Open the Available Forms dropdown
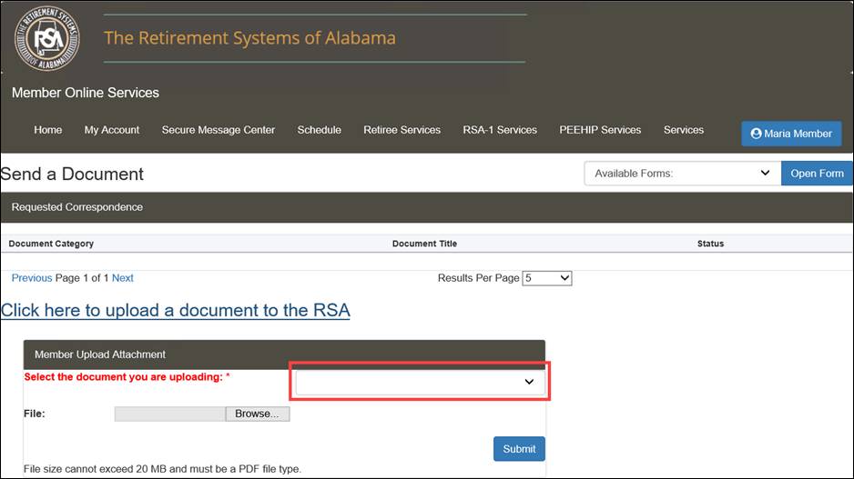Image resolution: width=854 pixels, height=479 pixels. 683,174
